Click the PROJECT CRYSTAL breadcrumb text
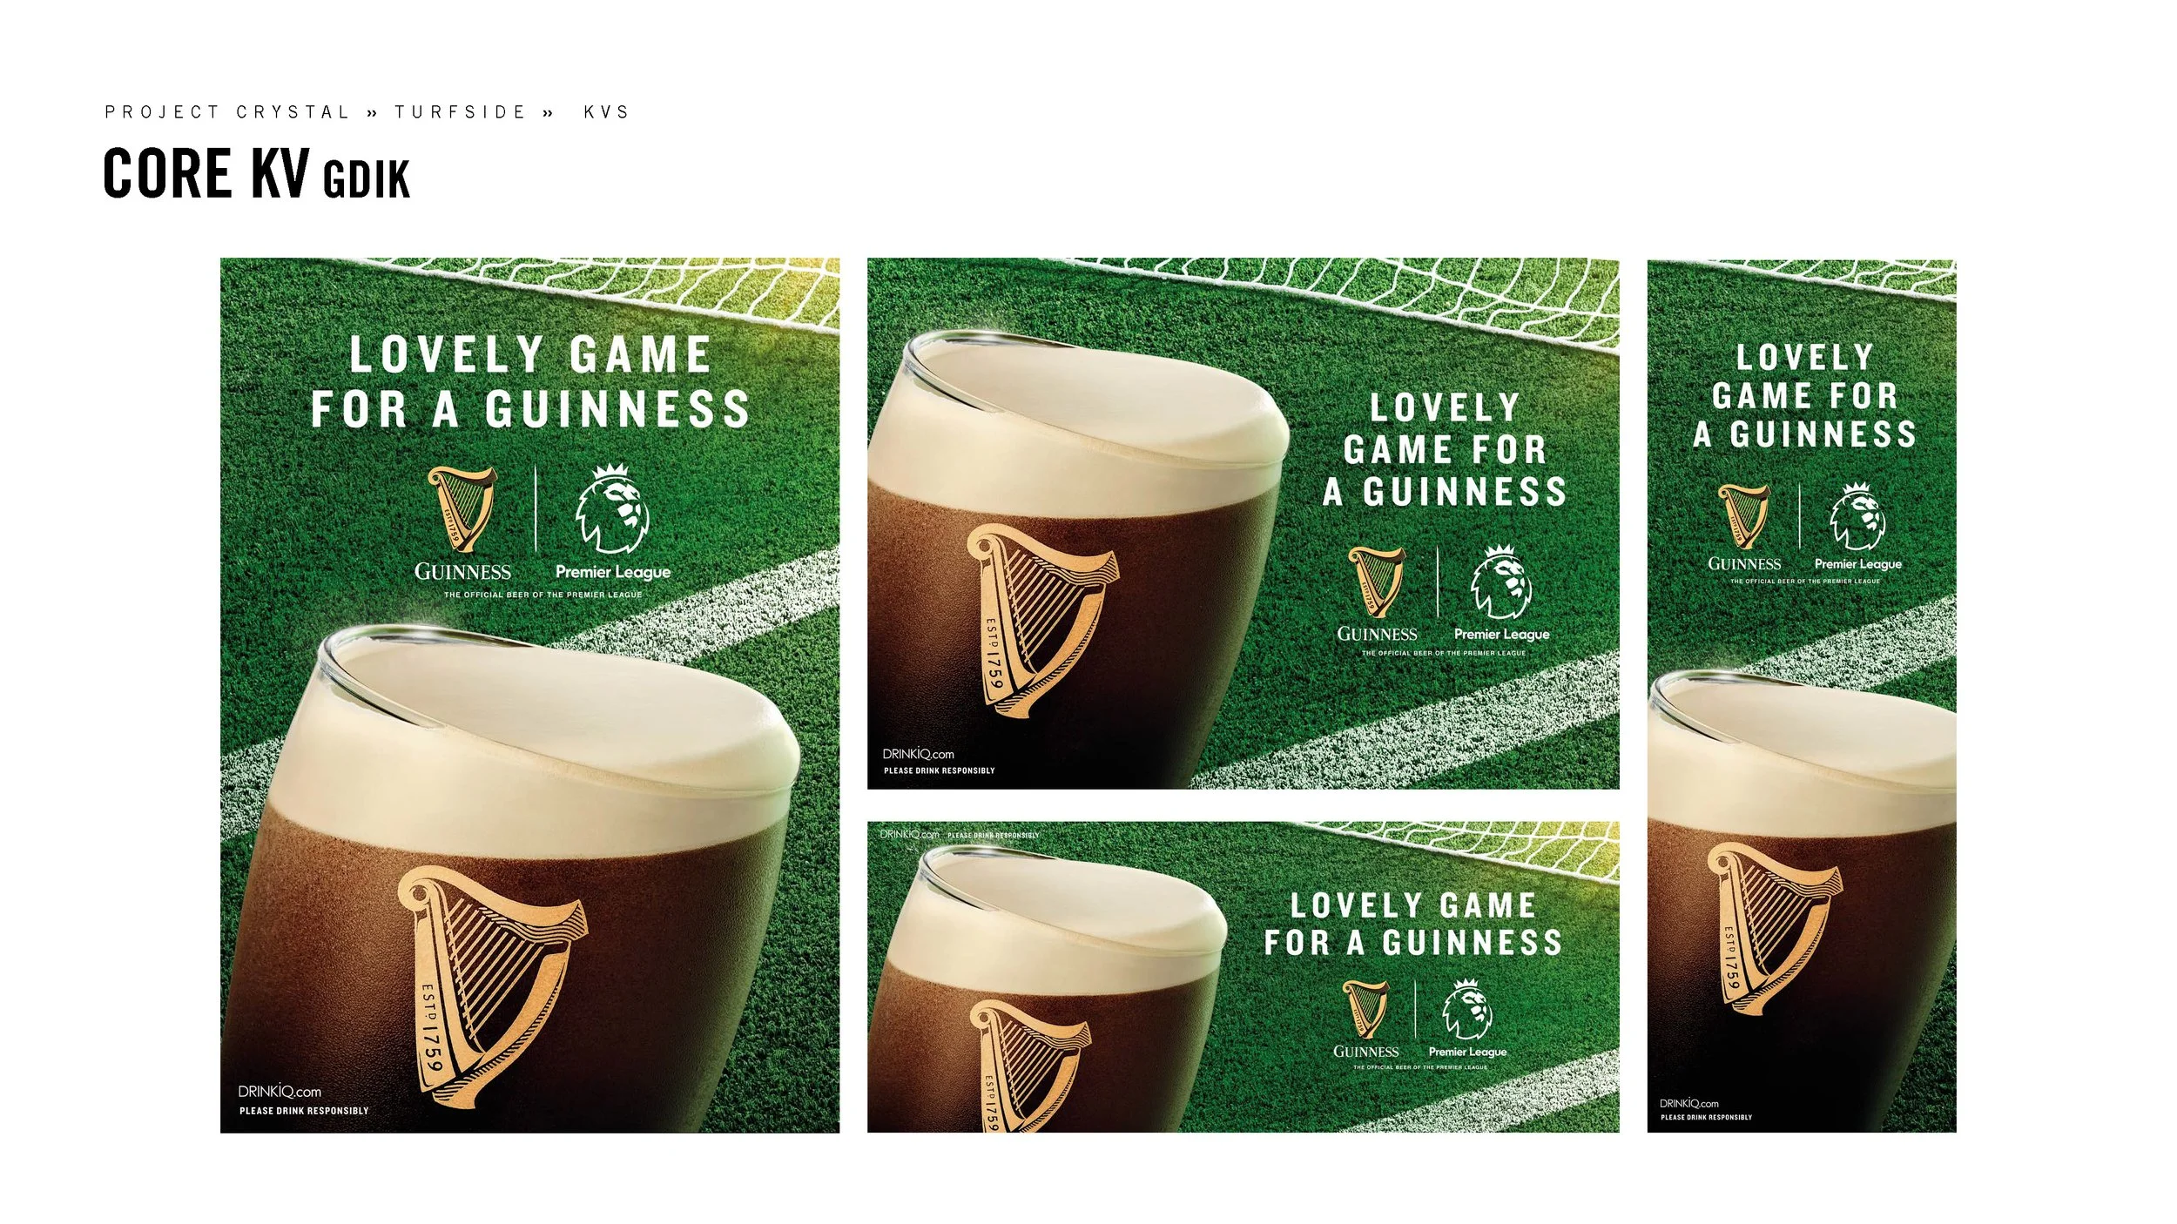Screen dimensions: 2177x1224 point(226,112)
